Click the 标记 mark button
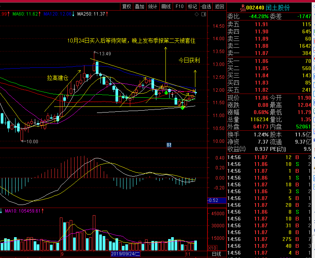This screenshot has width=315, height=258. point(192,7)
